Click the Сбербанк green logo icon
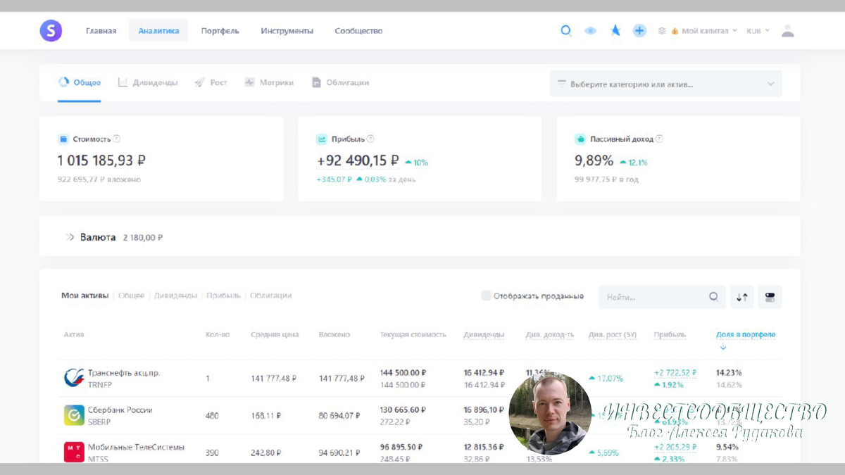 click(x=74, y=415)
